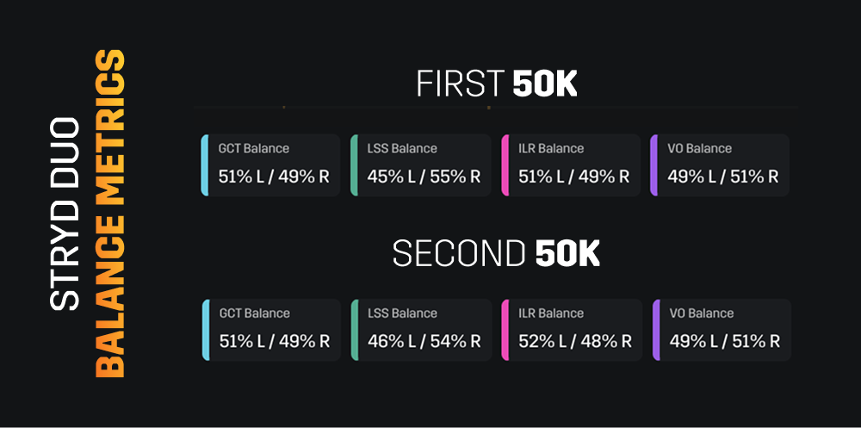Click the orange BALANCE METRICS vertical title
Screen dimensions: 861x428
[x=110, y=214]
